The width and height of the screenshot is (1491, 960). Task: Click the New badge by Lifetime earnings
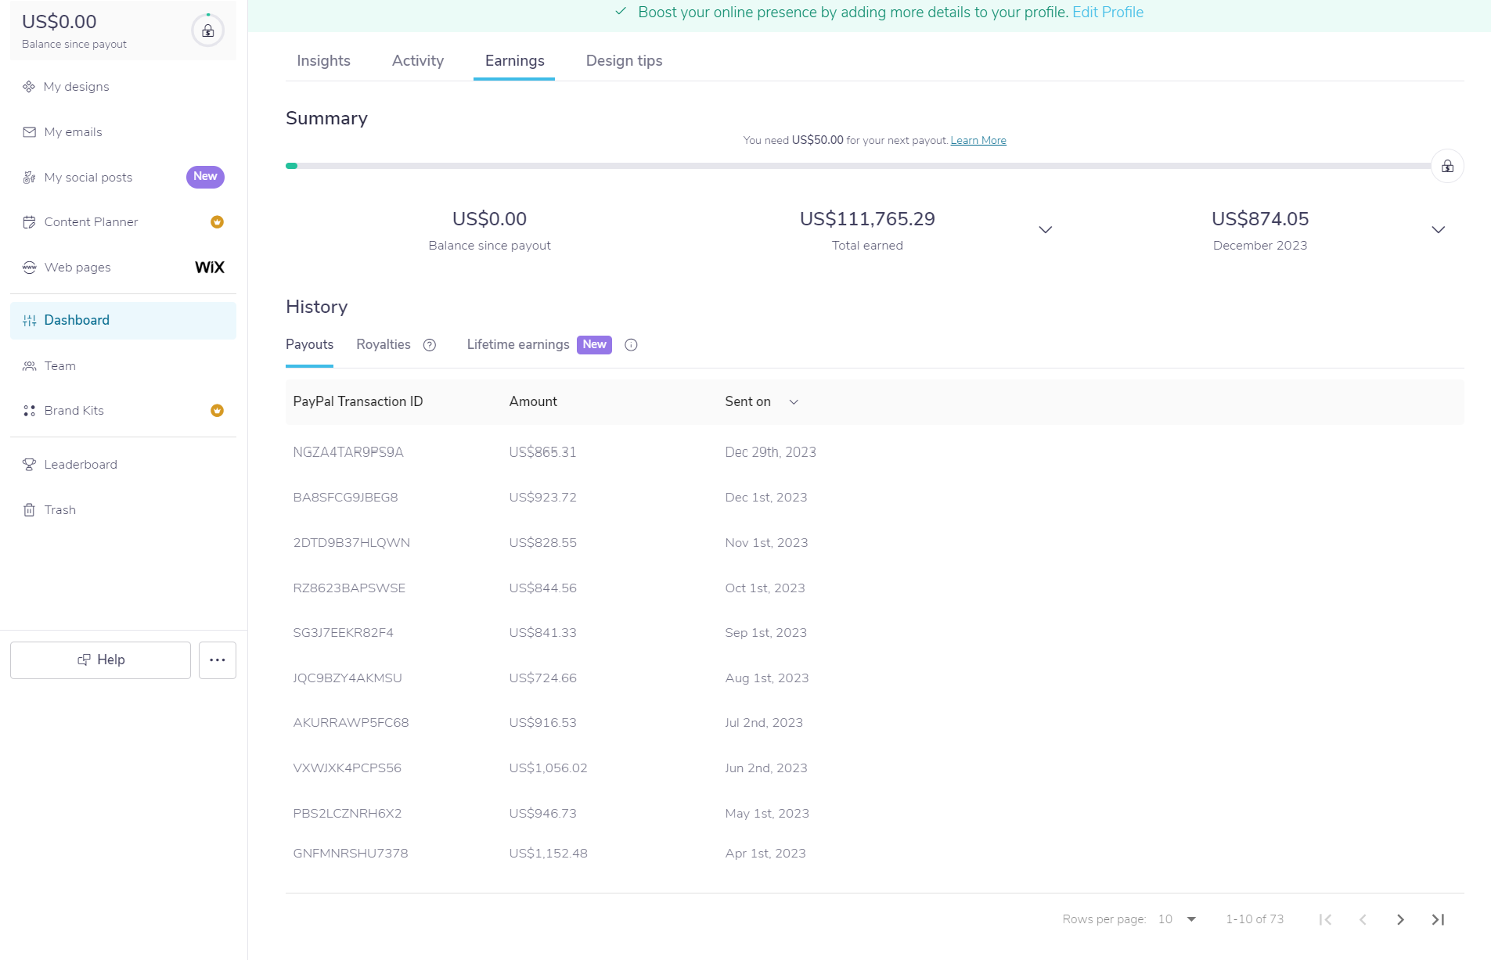tap(594, 345)
